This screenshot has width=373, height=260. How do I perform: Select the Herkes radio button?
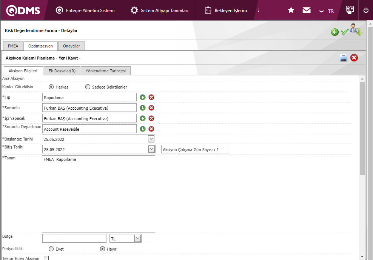click(x=51, y=87)
